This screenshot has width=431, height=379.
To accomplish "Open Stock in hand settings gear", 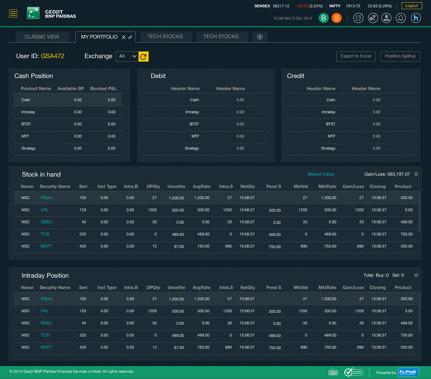I will click(416, 174).
